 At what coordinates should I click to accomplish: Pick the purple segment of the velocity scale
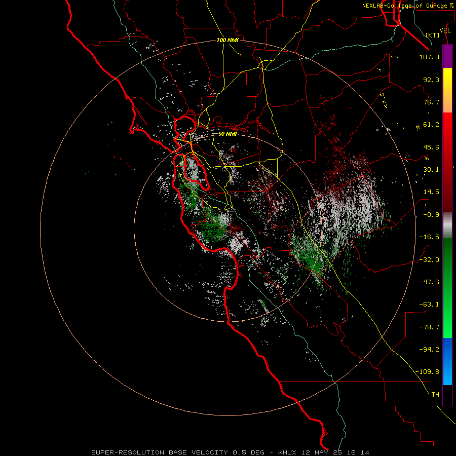[447, 57]
